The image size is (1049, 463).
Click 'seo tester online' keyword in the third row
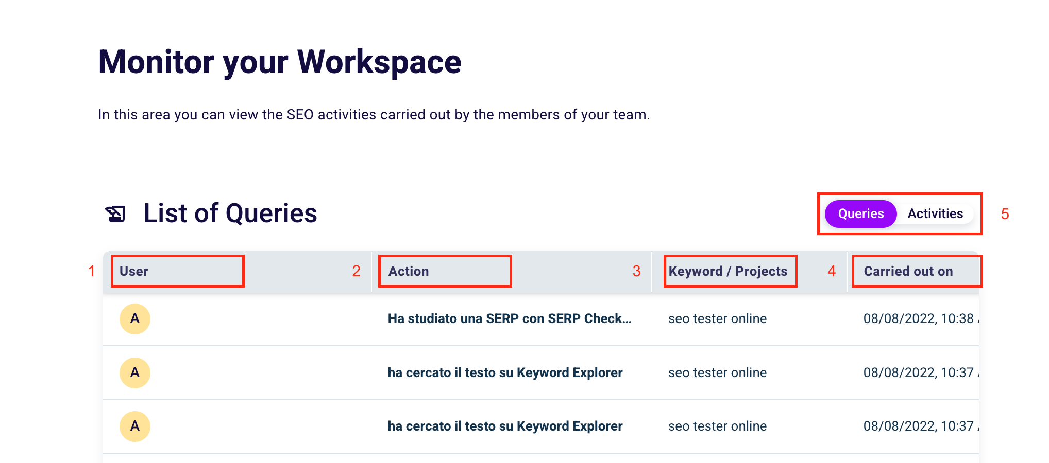click(717, 426)
